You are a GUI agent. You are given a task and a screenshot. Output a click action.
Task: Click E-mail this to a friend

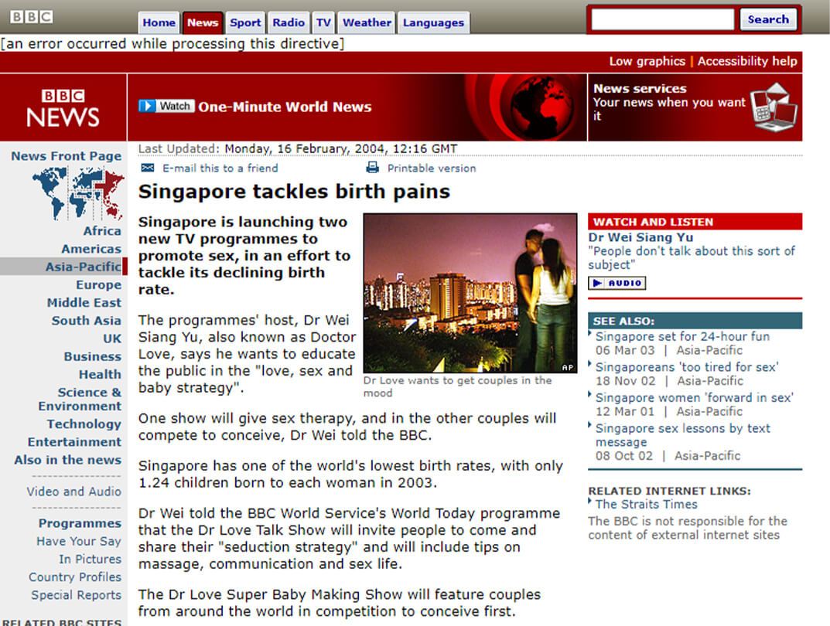click(x=220, y=168)
